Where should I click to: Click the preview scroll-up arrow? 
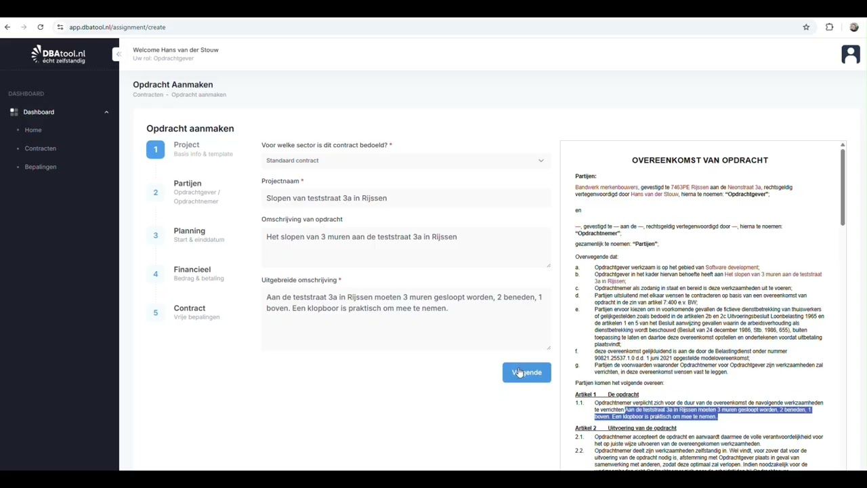(843, 144)
